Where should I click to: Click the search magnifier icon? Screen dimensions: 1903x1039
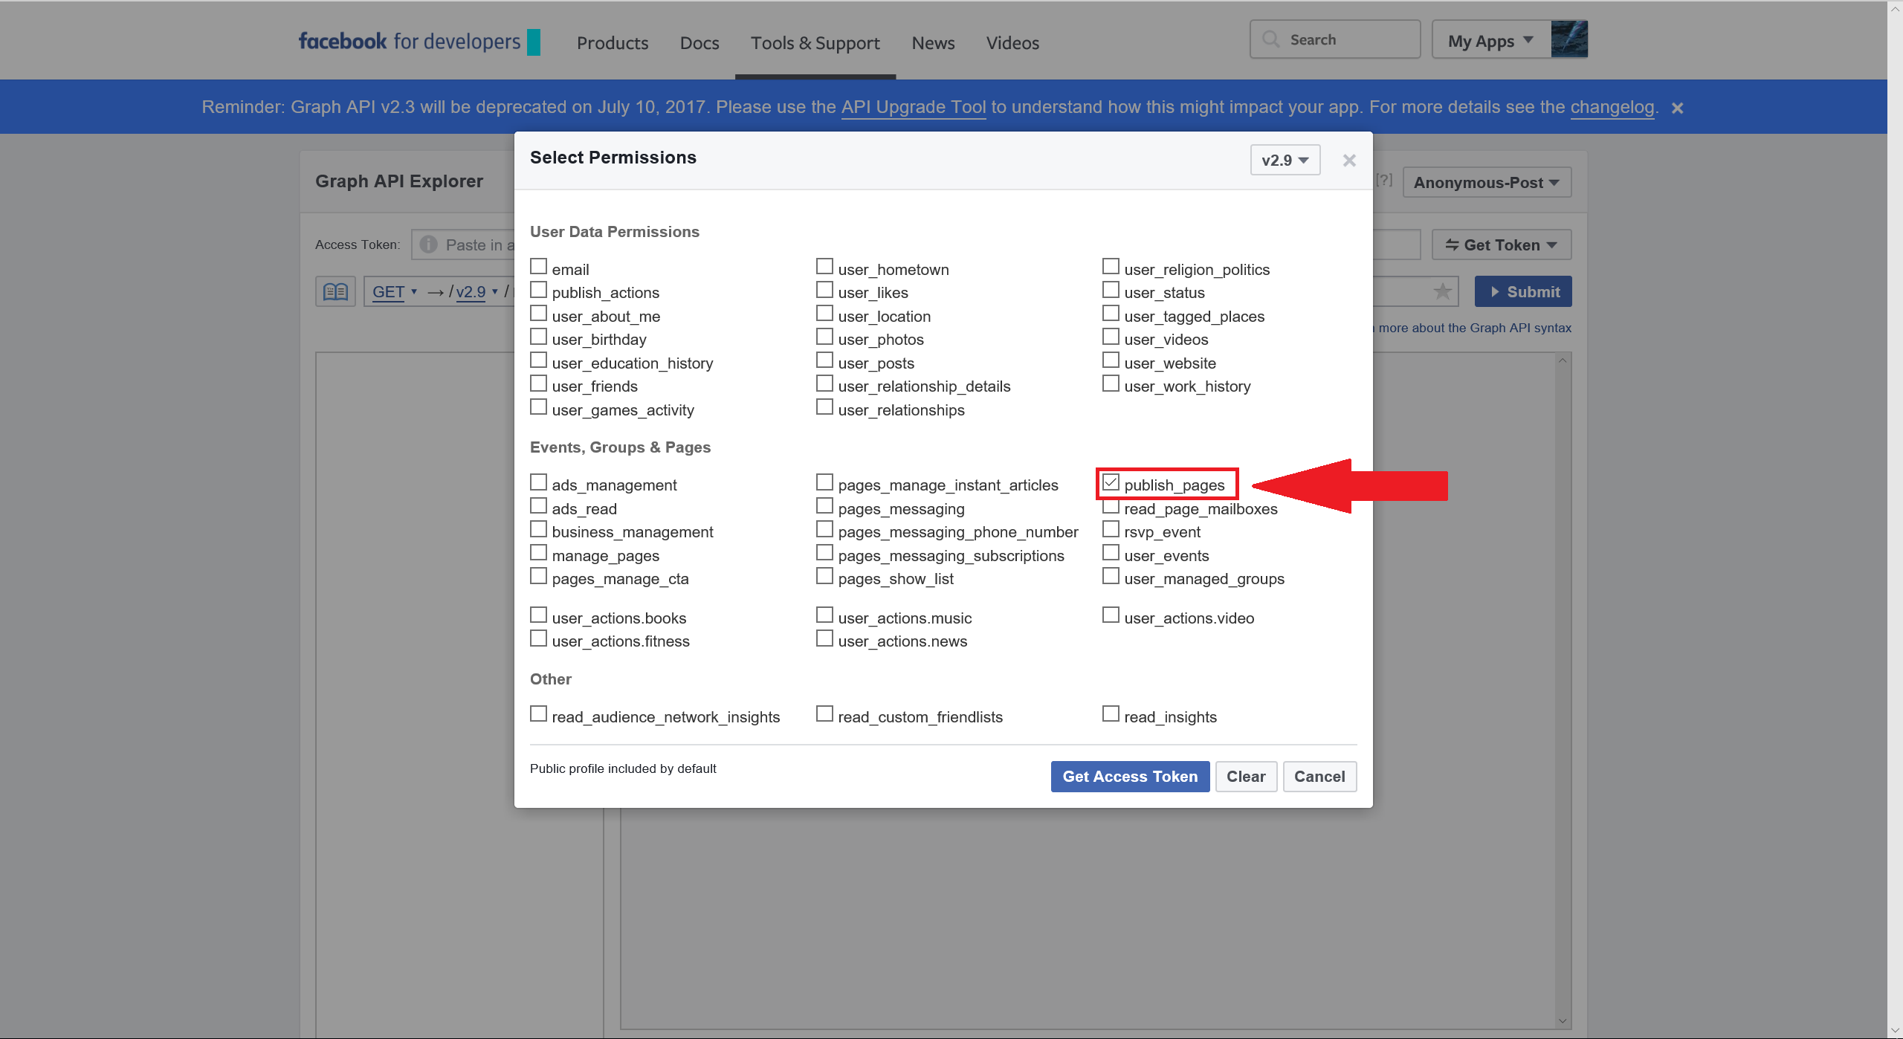(x=1271, y=39)
